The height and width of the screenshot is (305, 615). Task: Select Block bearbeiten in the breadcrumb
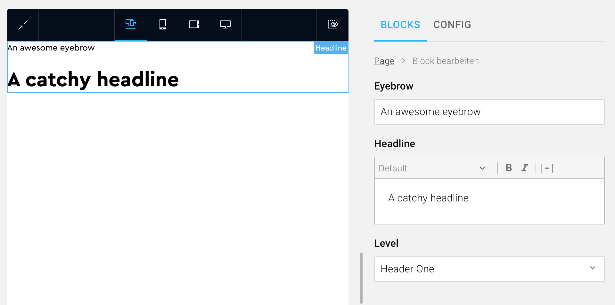point(445,60)
